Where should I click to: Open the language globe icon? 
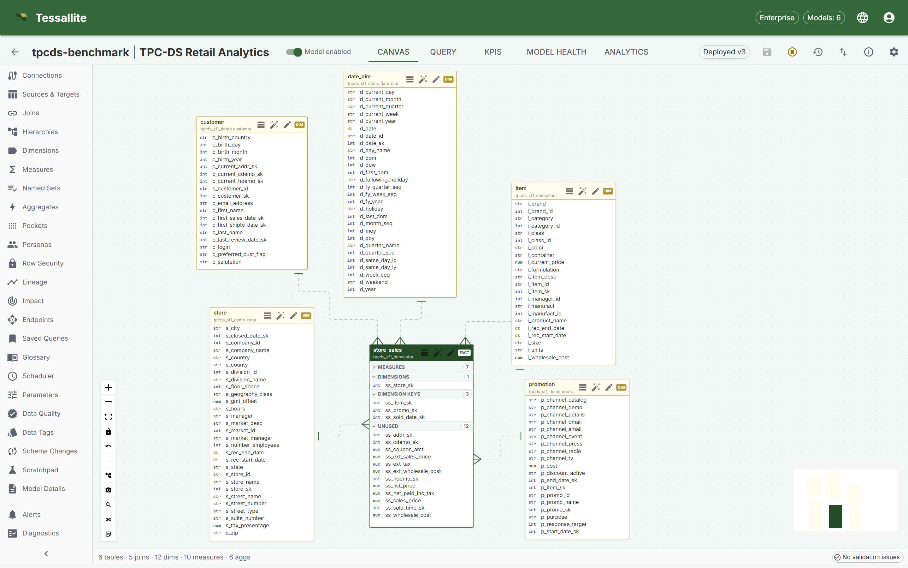[862, 18]
